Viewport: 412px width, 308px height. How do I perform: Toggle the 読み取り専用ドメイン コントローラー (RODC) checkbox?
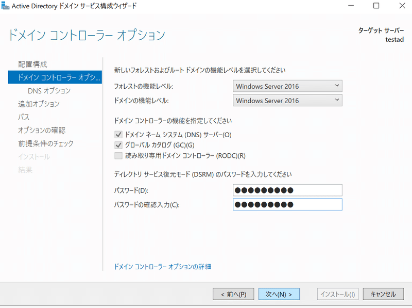tap(118, 156)
